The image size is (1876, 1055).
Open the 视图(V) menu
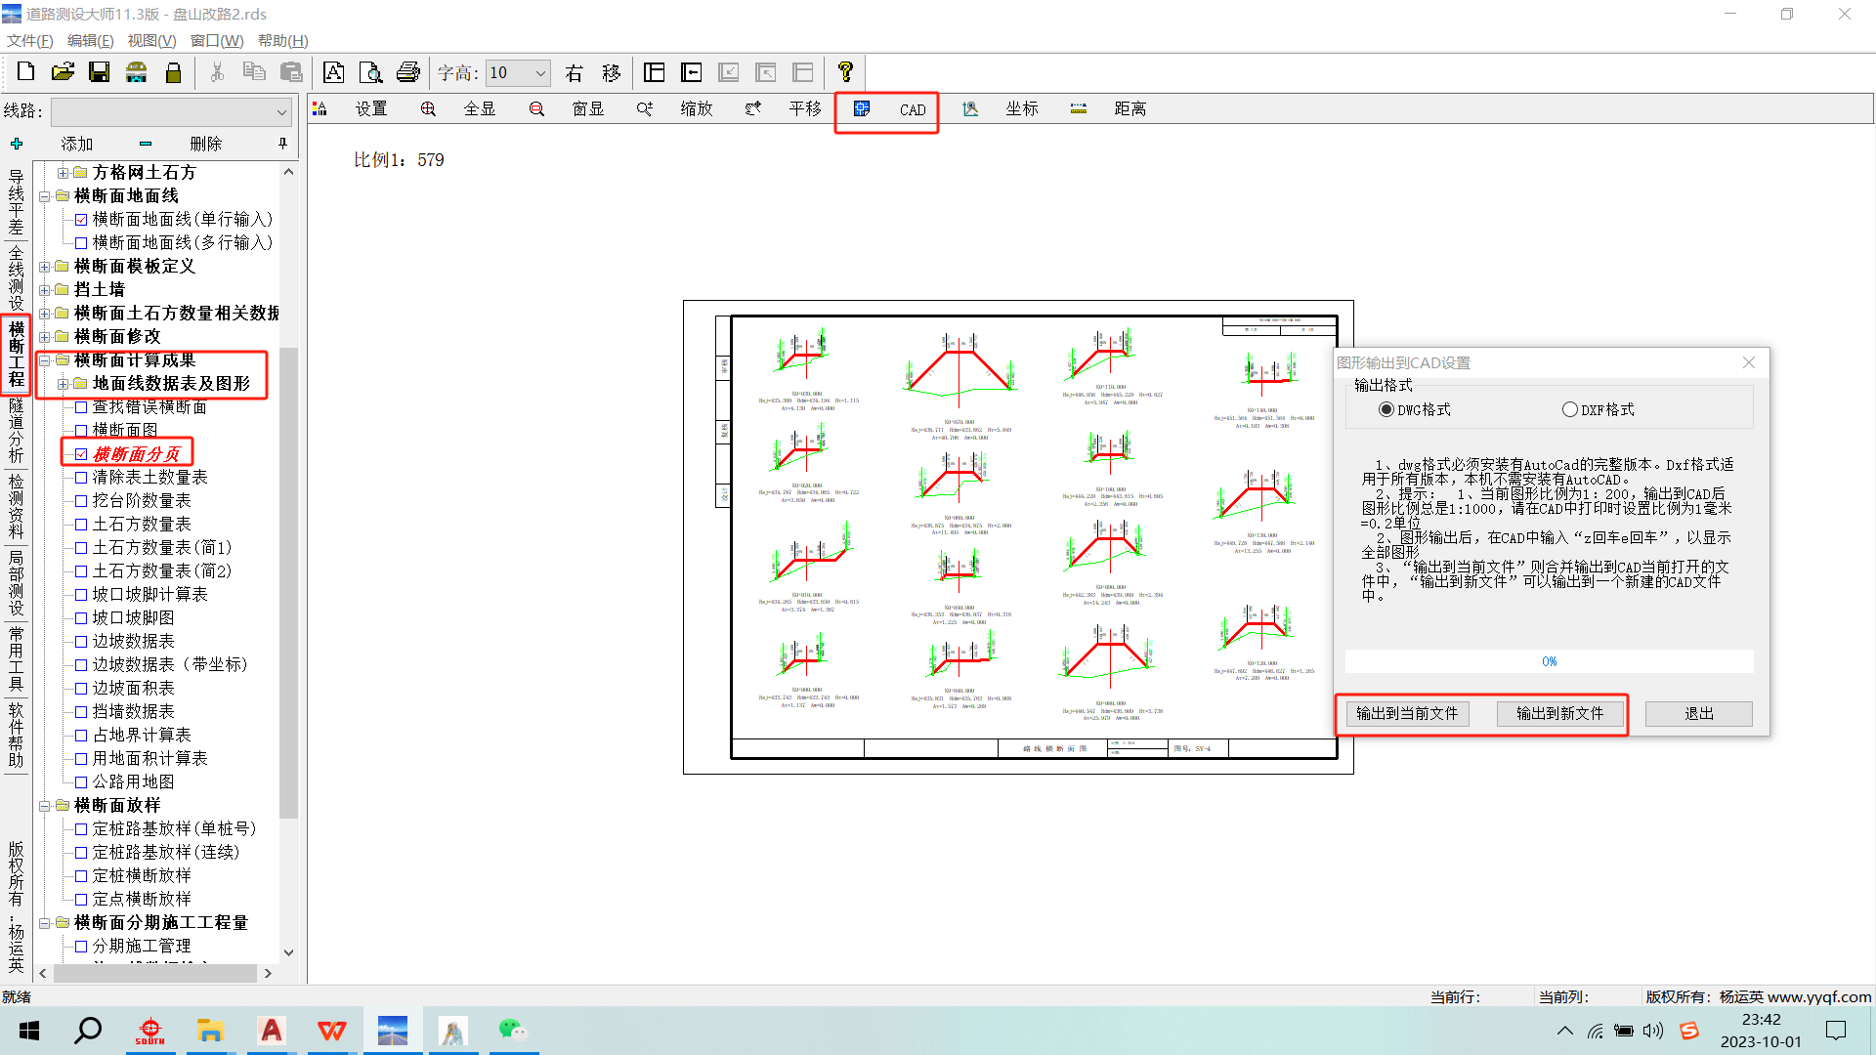151,40
